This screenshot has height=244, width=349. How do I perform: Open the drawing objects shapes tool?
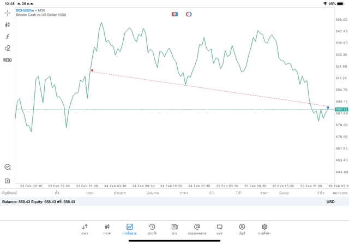(x=8, y=48)
